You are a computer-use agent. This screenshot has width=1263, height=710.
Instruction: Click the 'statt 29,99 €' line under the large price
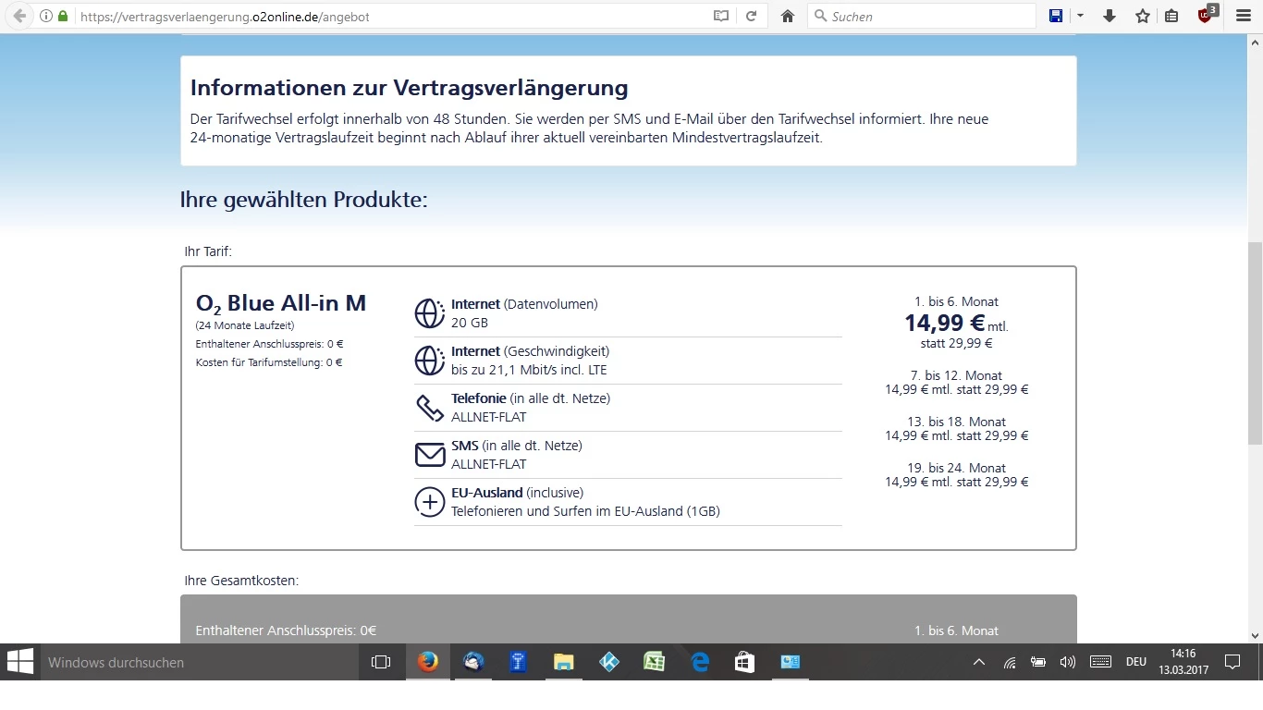tap(956, 343)
